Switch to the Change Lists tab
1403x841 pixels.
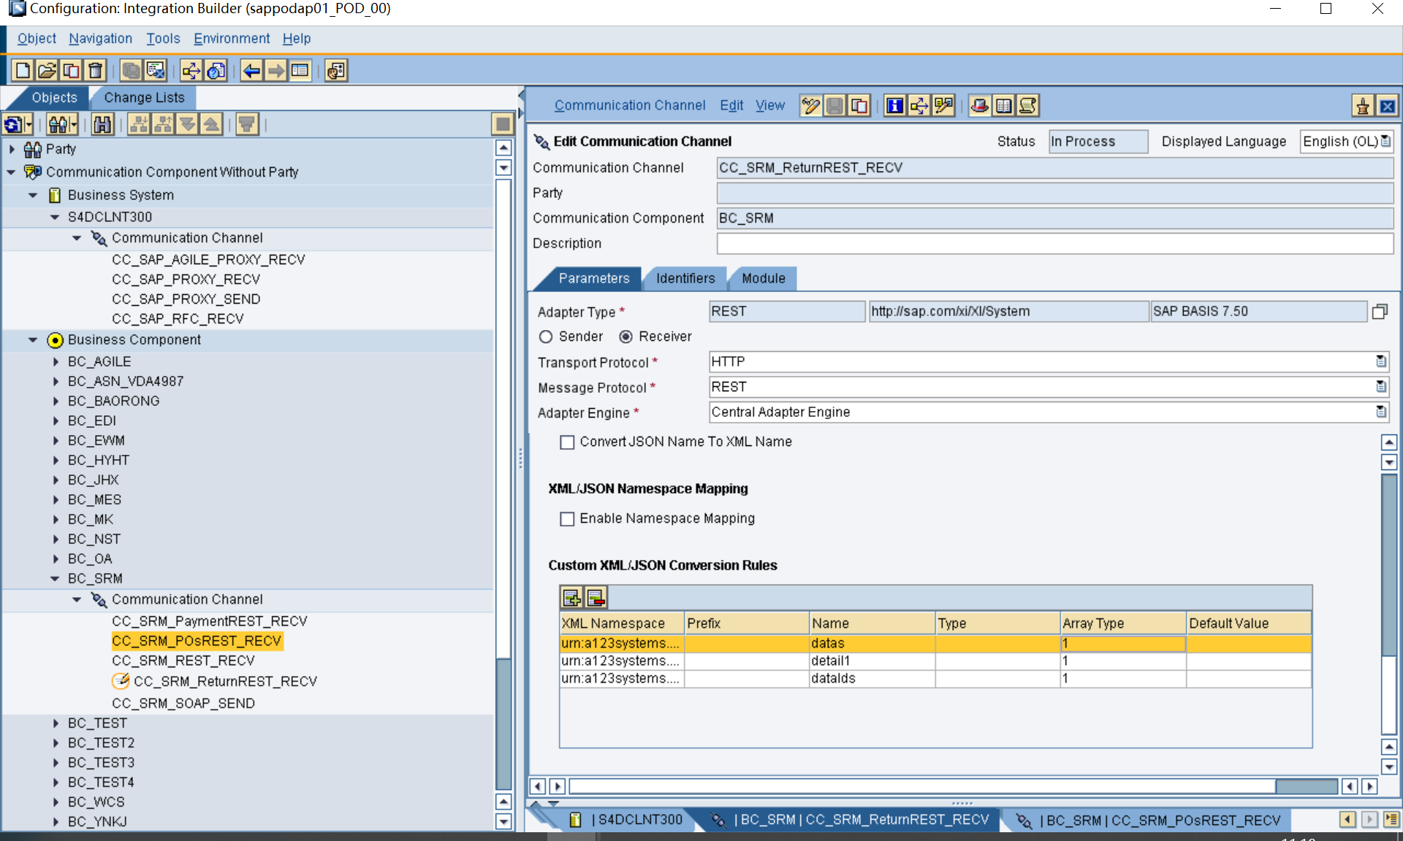coord(144,97)
